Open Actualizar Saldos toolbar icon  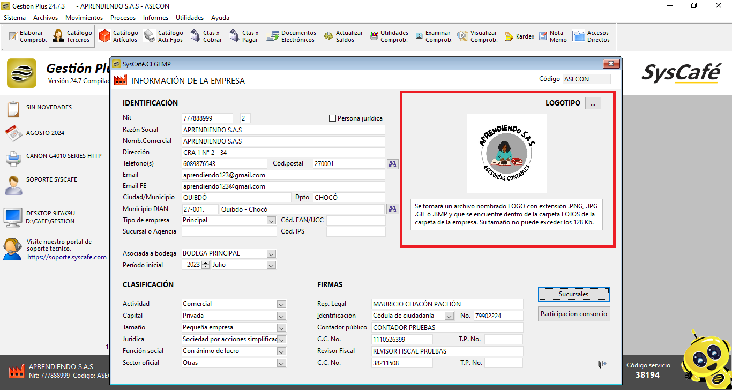[343, 36]
